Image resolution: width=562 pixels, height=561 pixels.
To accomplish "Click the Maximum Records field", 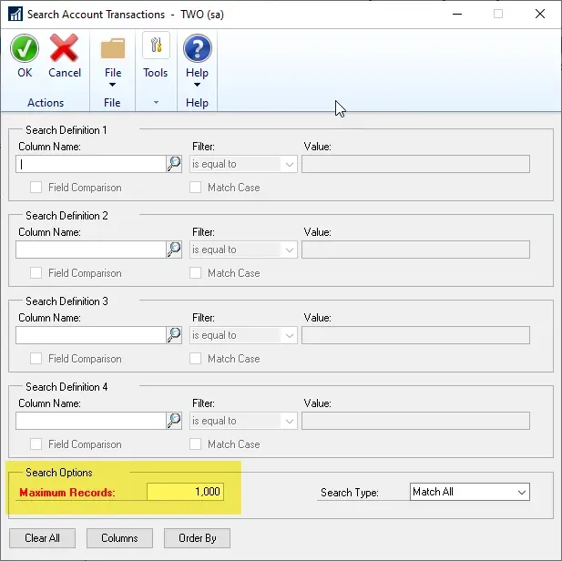I will (185, 492).
